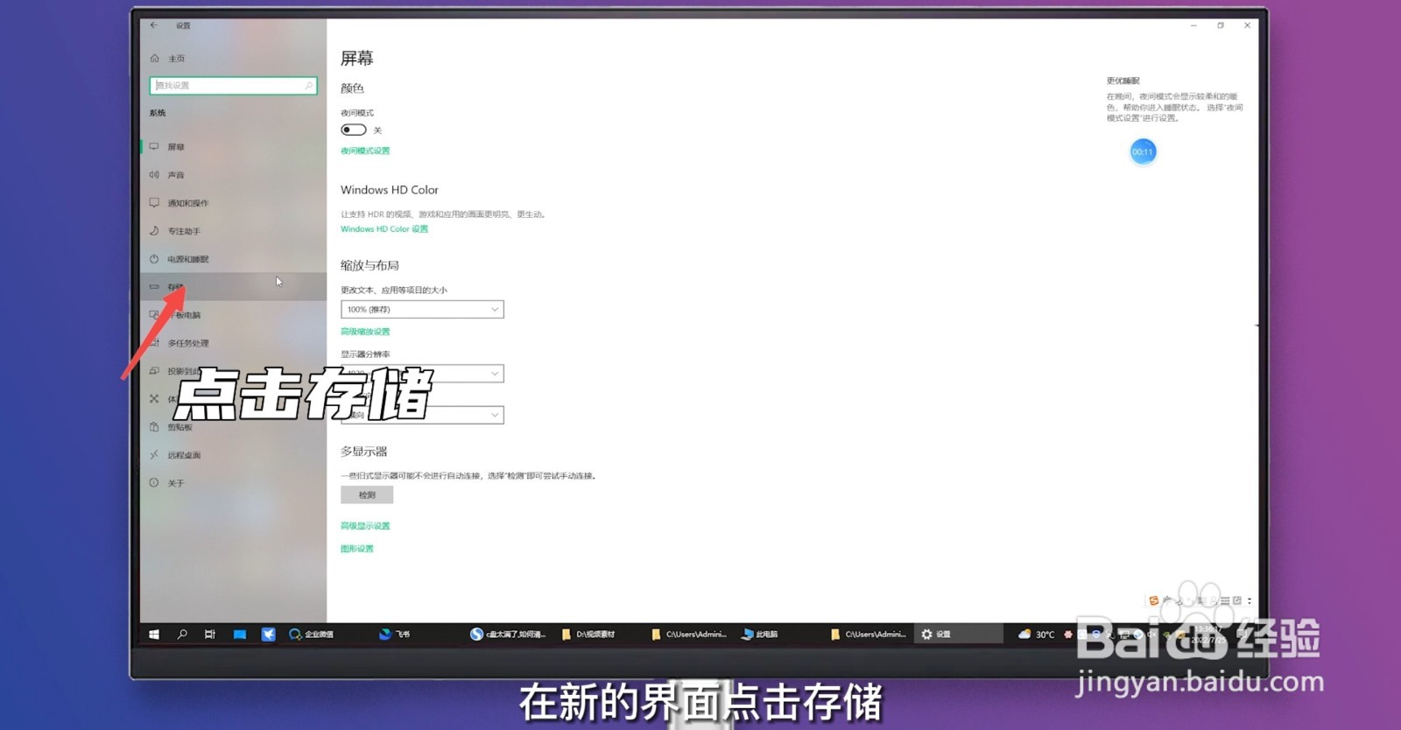
Task: Click the 剪贴板 clipboard icon
Action: coord(154,427)
